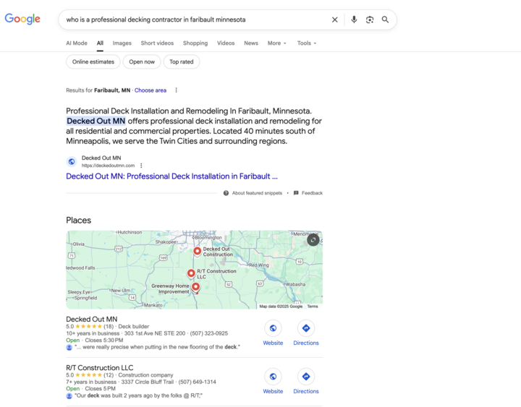Click 'Results for Faribault, MN' text
The image size is (521, 407).
[x=98, y=90]
